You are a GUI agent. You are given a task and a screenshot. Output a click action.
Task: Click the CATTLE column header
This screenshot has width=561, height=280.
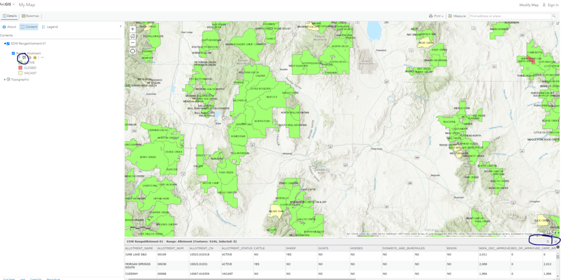pyautogui.click(x=269, y=248)
